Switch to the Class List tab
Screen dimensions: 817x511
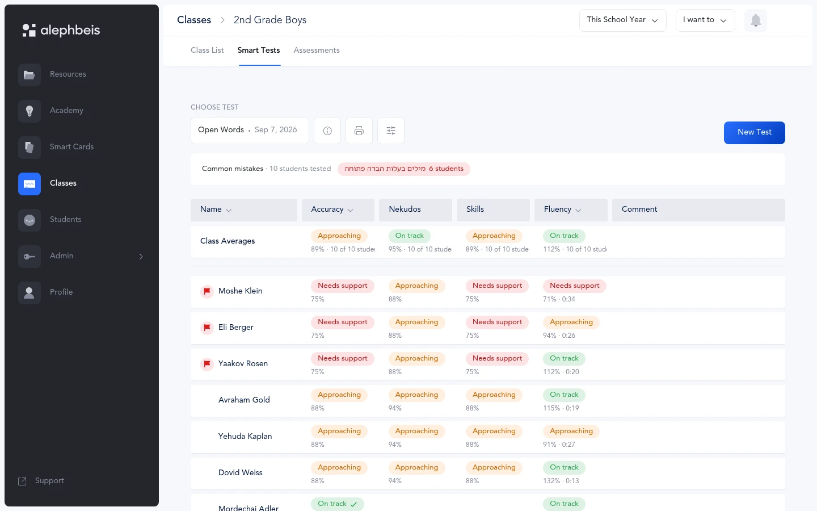(x=207, y=51)
